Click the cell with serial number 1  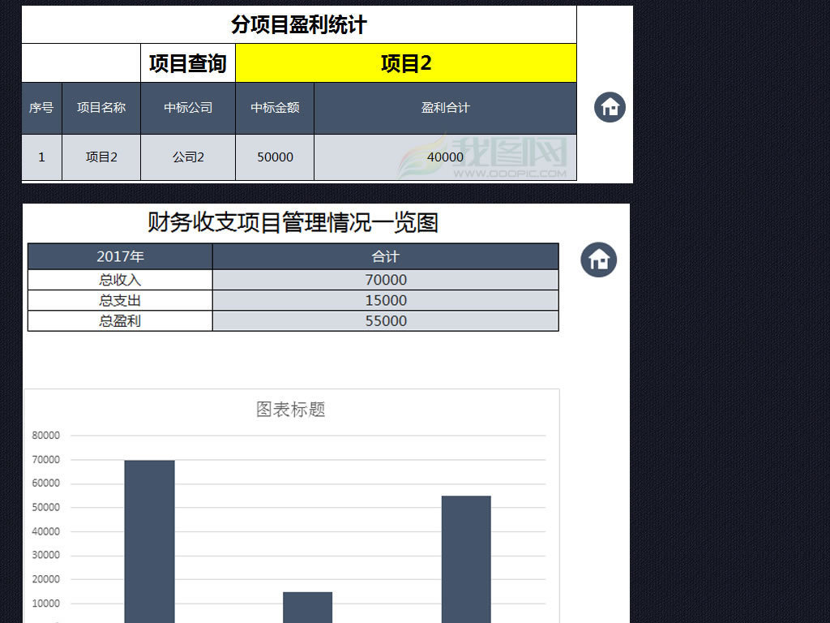click(x=42, y=157)
